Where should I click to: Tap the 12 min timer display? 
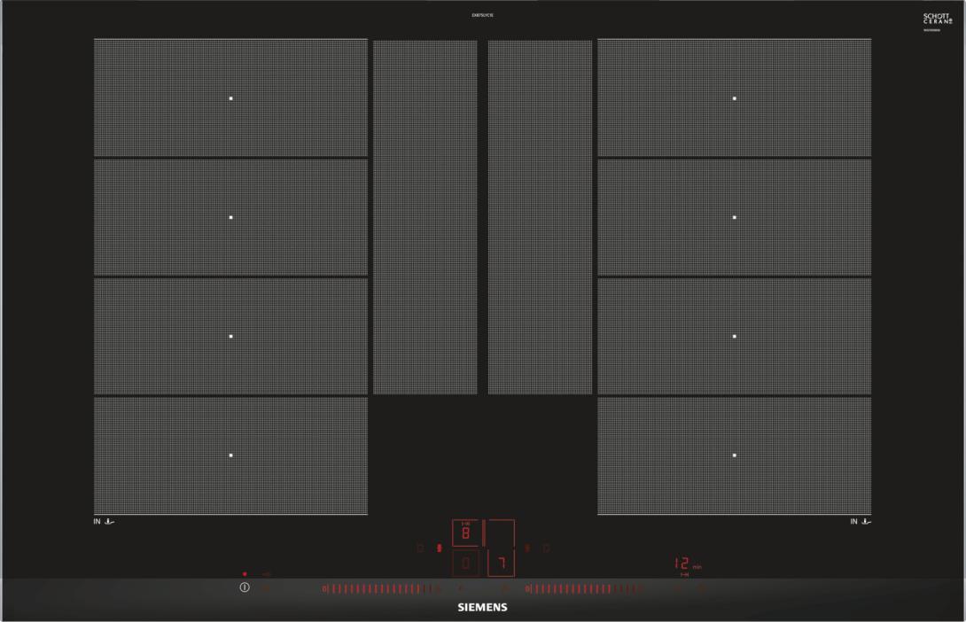tap(683, 564)
